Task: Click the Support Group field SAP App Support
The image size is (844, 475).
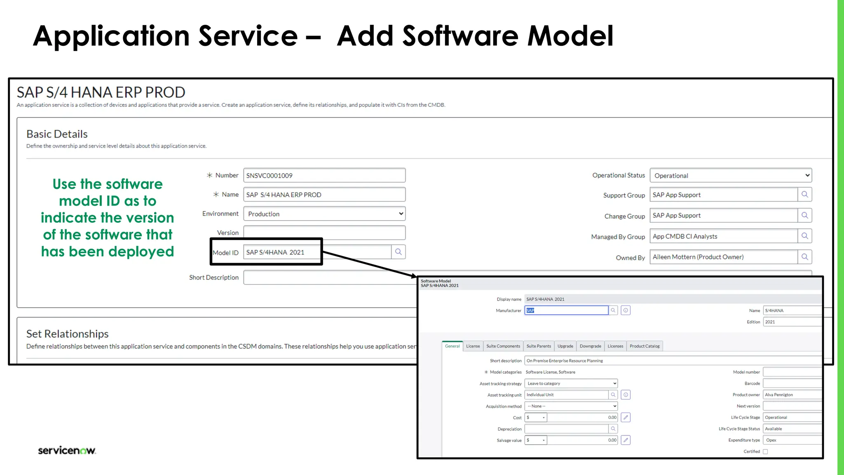Action: pos(724,195)
